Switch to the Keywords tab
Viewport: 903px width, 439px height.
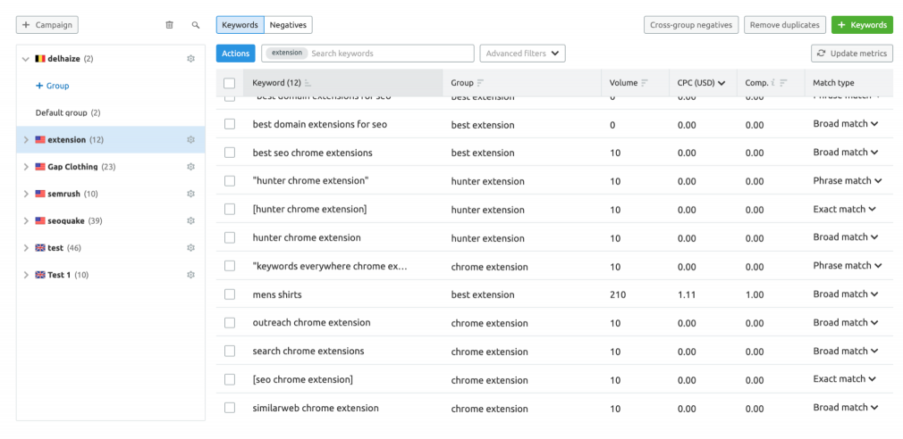click(x=241, y=25)
